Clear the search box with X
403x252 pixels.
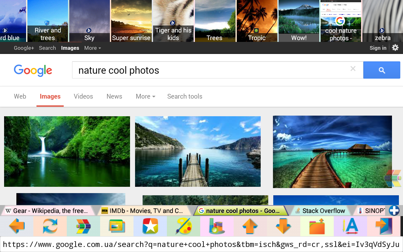click(353, 69)
